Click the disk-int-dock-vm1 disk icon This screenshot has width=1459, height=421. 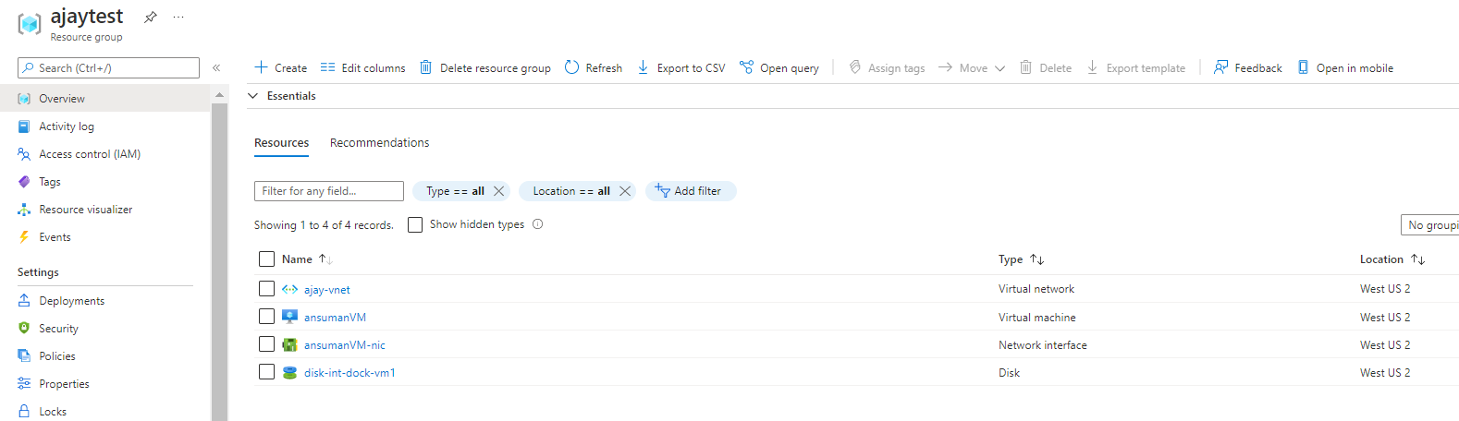pos(289,372)
